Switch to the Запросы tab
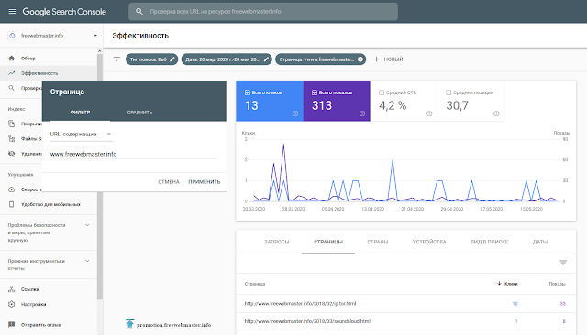Image resolution: width=587 pixels, height=335 pixels. tap(277, 242)
